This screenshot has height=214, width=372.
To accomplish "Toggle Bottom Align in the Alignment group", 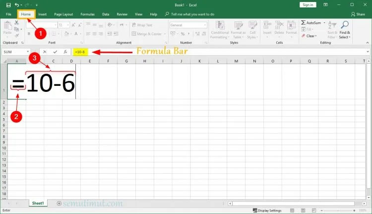I will point(101,25).
